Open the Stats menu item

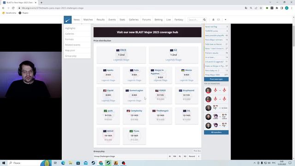[x=122, y=19]
